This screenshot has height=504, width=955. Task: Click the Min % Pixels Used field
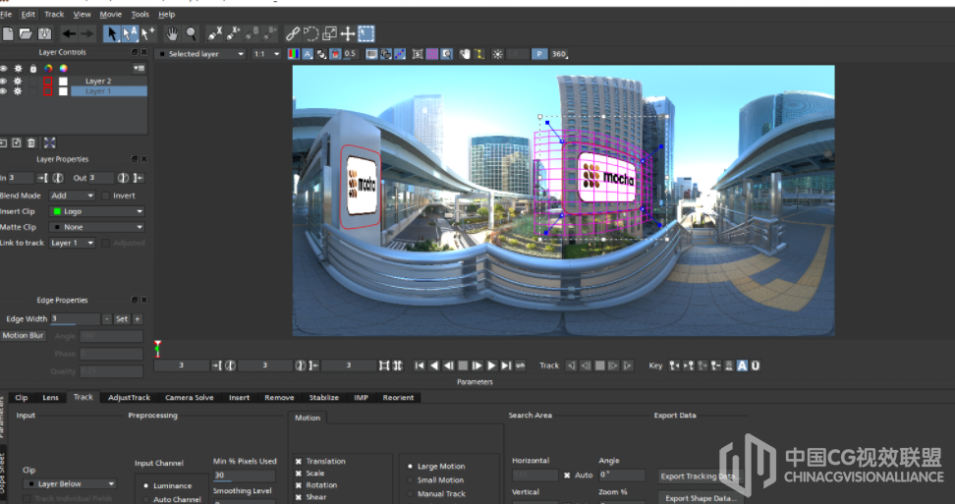245,476
